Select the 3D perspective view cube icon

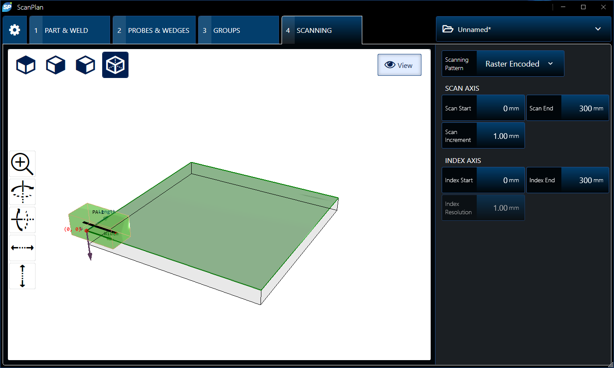click(115, 65)
